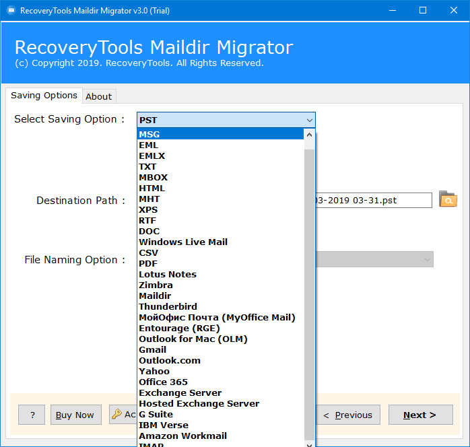Click the destination path text field

(374, 200)
